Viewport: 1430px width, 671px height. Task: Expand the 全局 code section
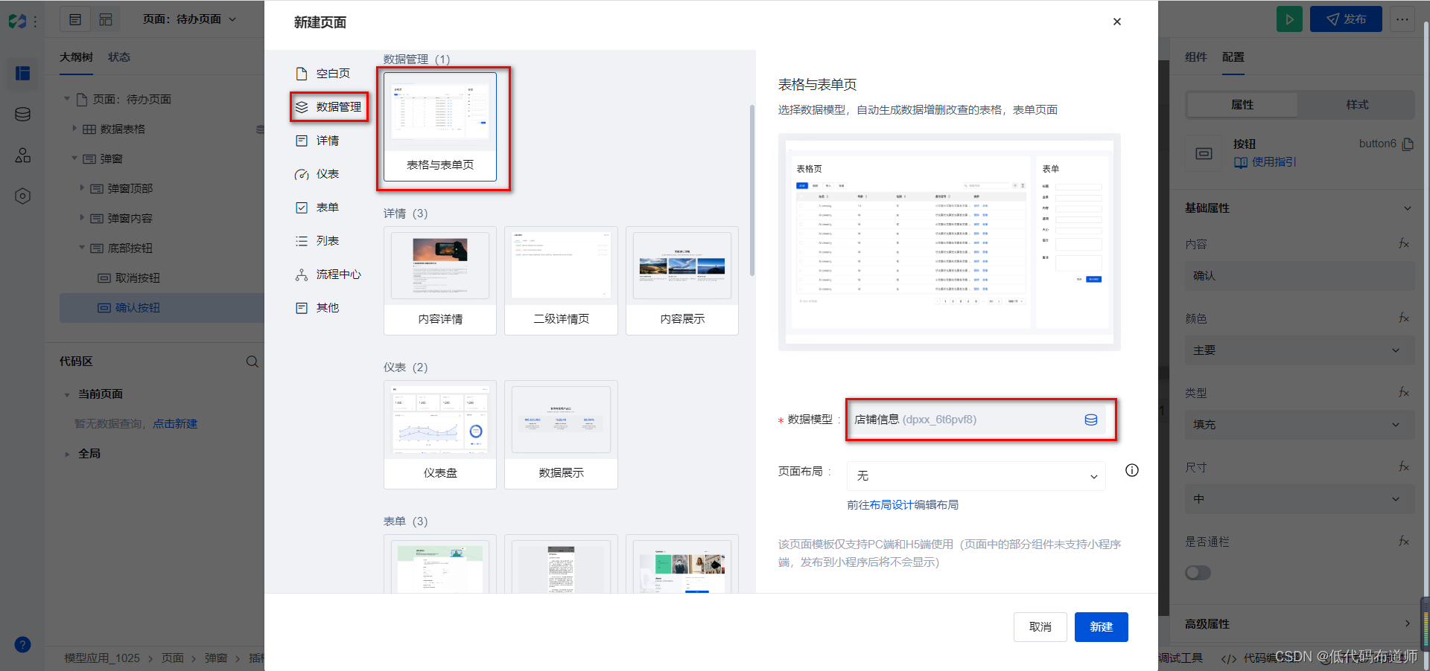[x=67, y=454]
